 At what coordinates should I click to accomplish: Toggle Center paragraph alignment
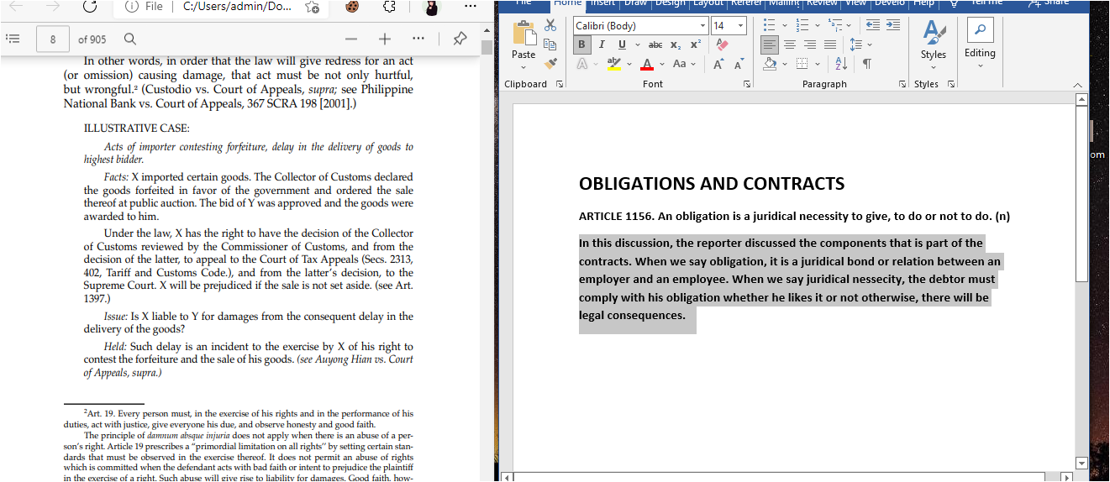click(790, 45)
